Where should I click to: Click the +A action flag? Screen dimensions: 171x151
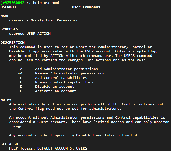pyautogui.click(x=20, y=69)
